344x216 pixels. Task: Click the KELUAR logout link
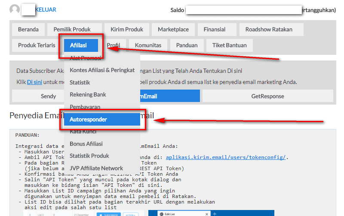click(46, 9)
